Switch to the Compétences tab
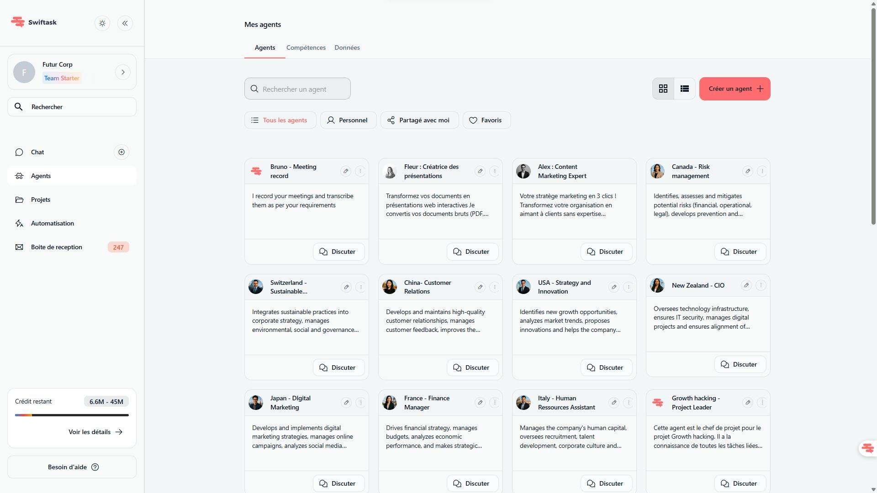The height and width of the screenshot is (493, 877). click(306, 47)
